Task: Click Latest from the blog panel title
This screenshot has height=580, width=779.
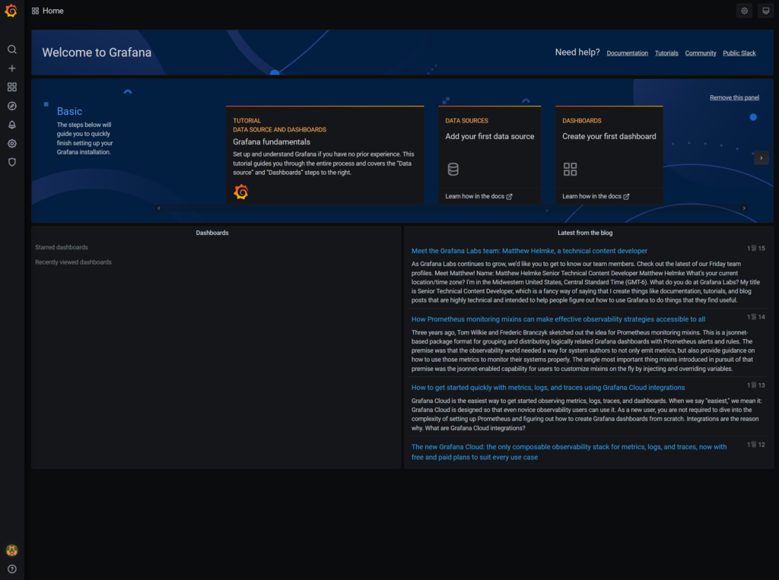Action: coord(585,233)
